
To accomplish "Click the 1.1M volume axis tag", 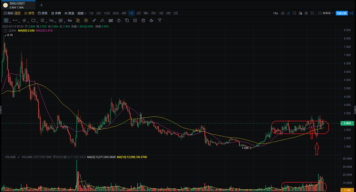I will [348, 190].
